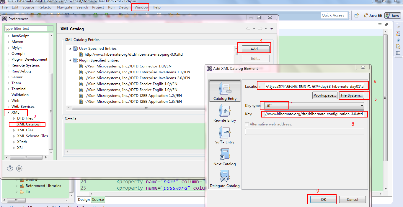Select Validation preferences item
The width and height of the screenshot is (403, 207).
(20, 95)
